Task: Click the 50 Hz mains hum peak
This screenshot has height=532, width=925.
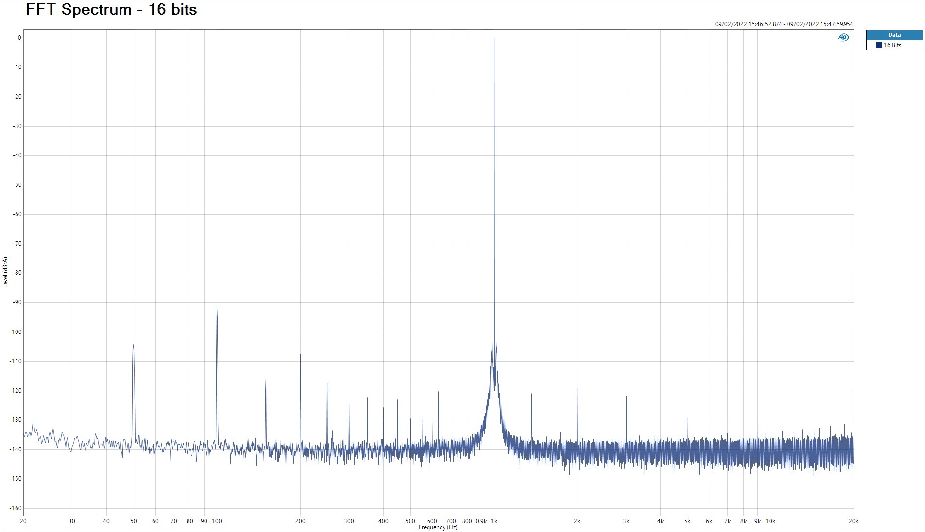Action: coord(133,346)
